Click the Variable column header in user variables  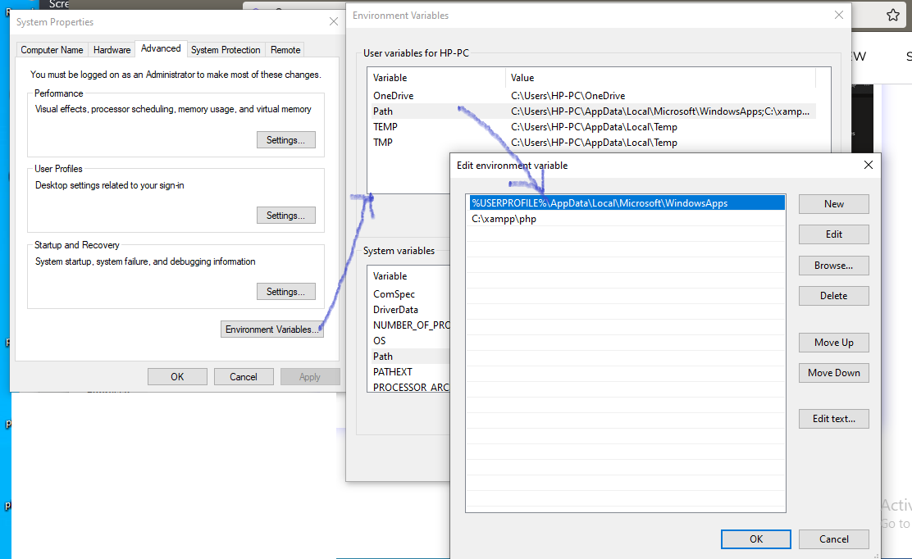click(436, 78)
